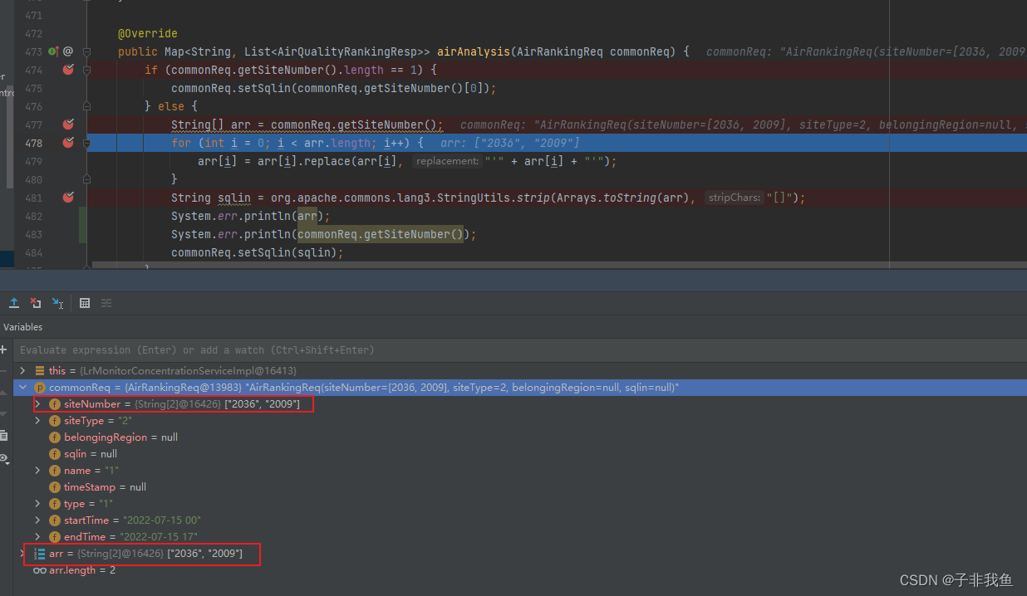Image resolution: width=1027 pixels, height=596 pixels.
Task: Add a new watch with plus icon
Action: [3, 349]
